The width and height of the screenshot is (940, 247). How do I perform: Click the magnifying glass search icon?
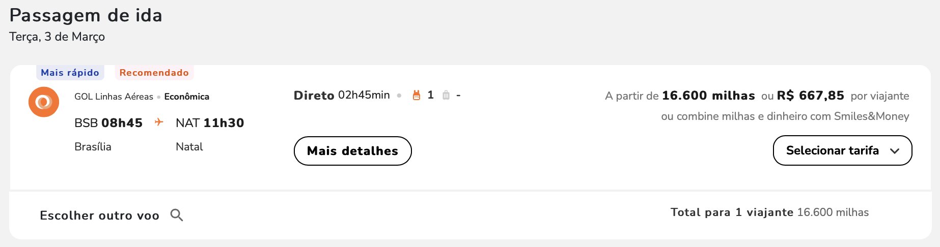[177, 215]
